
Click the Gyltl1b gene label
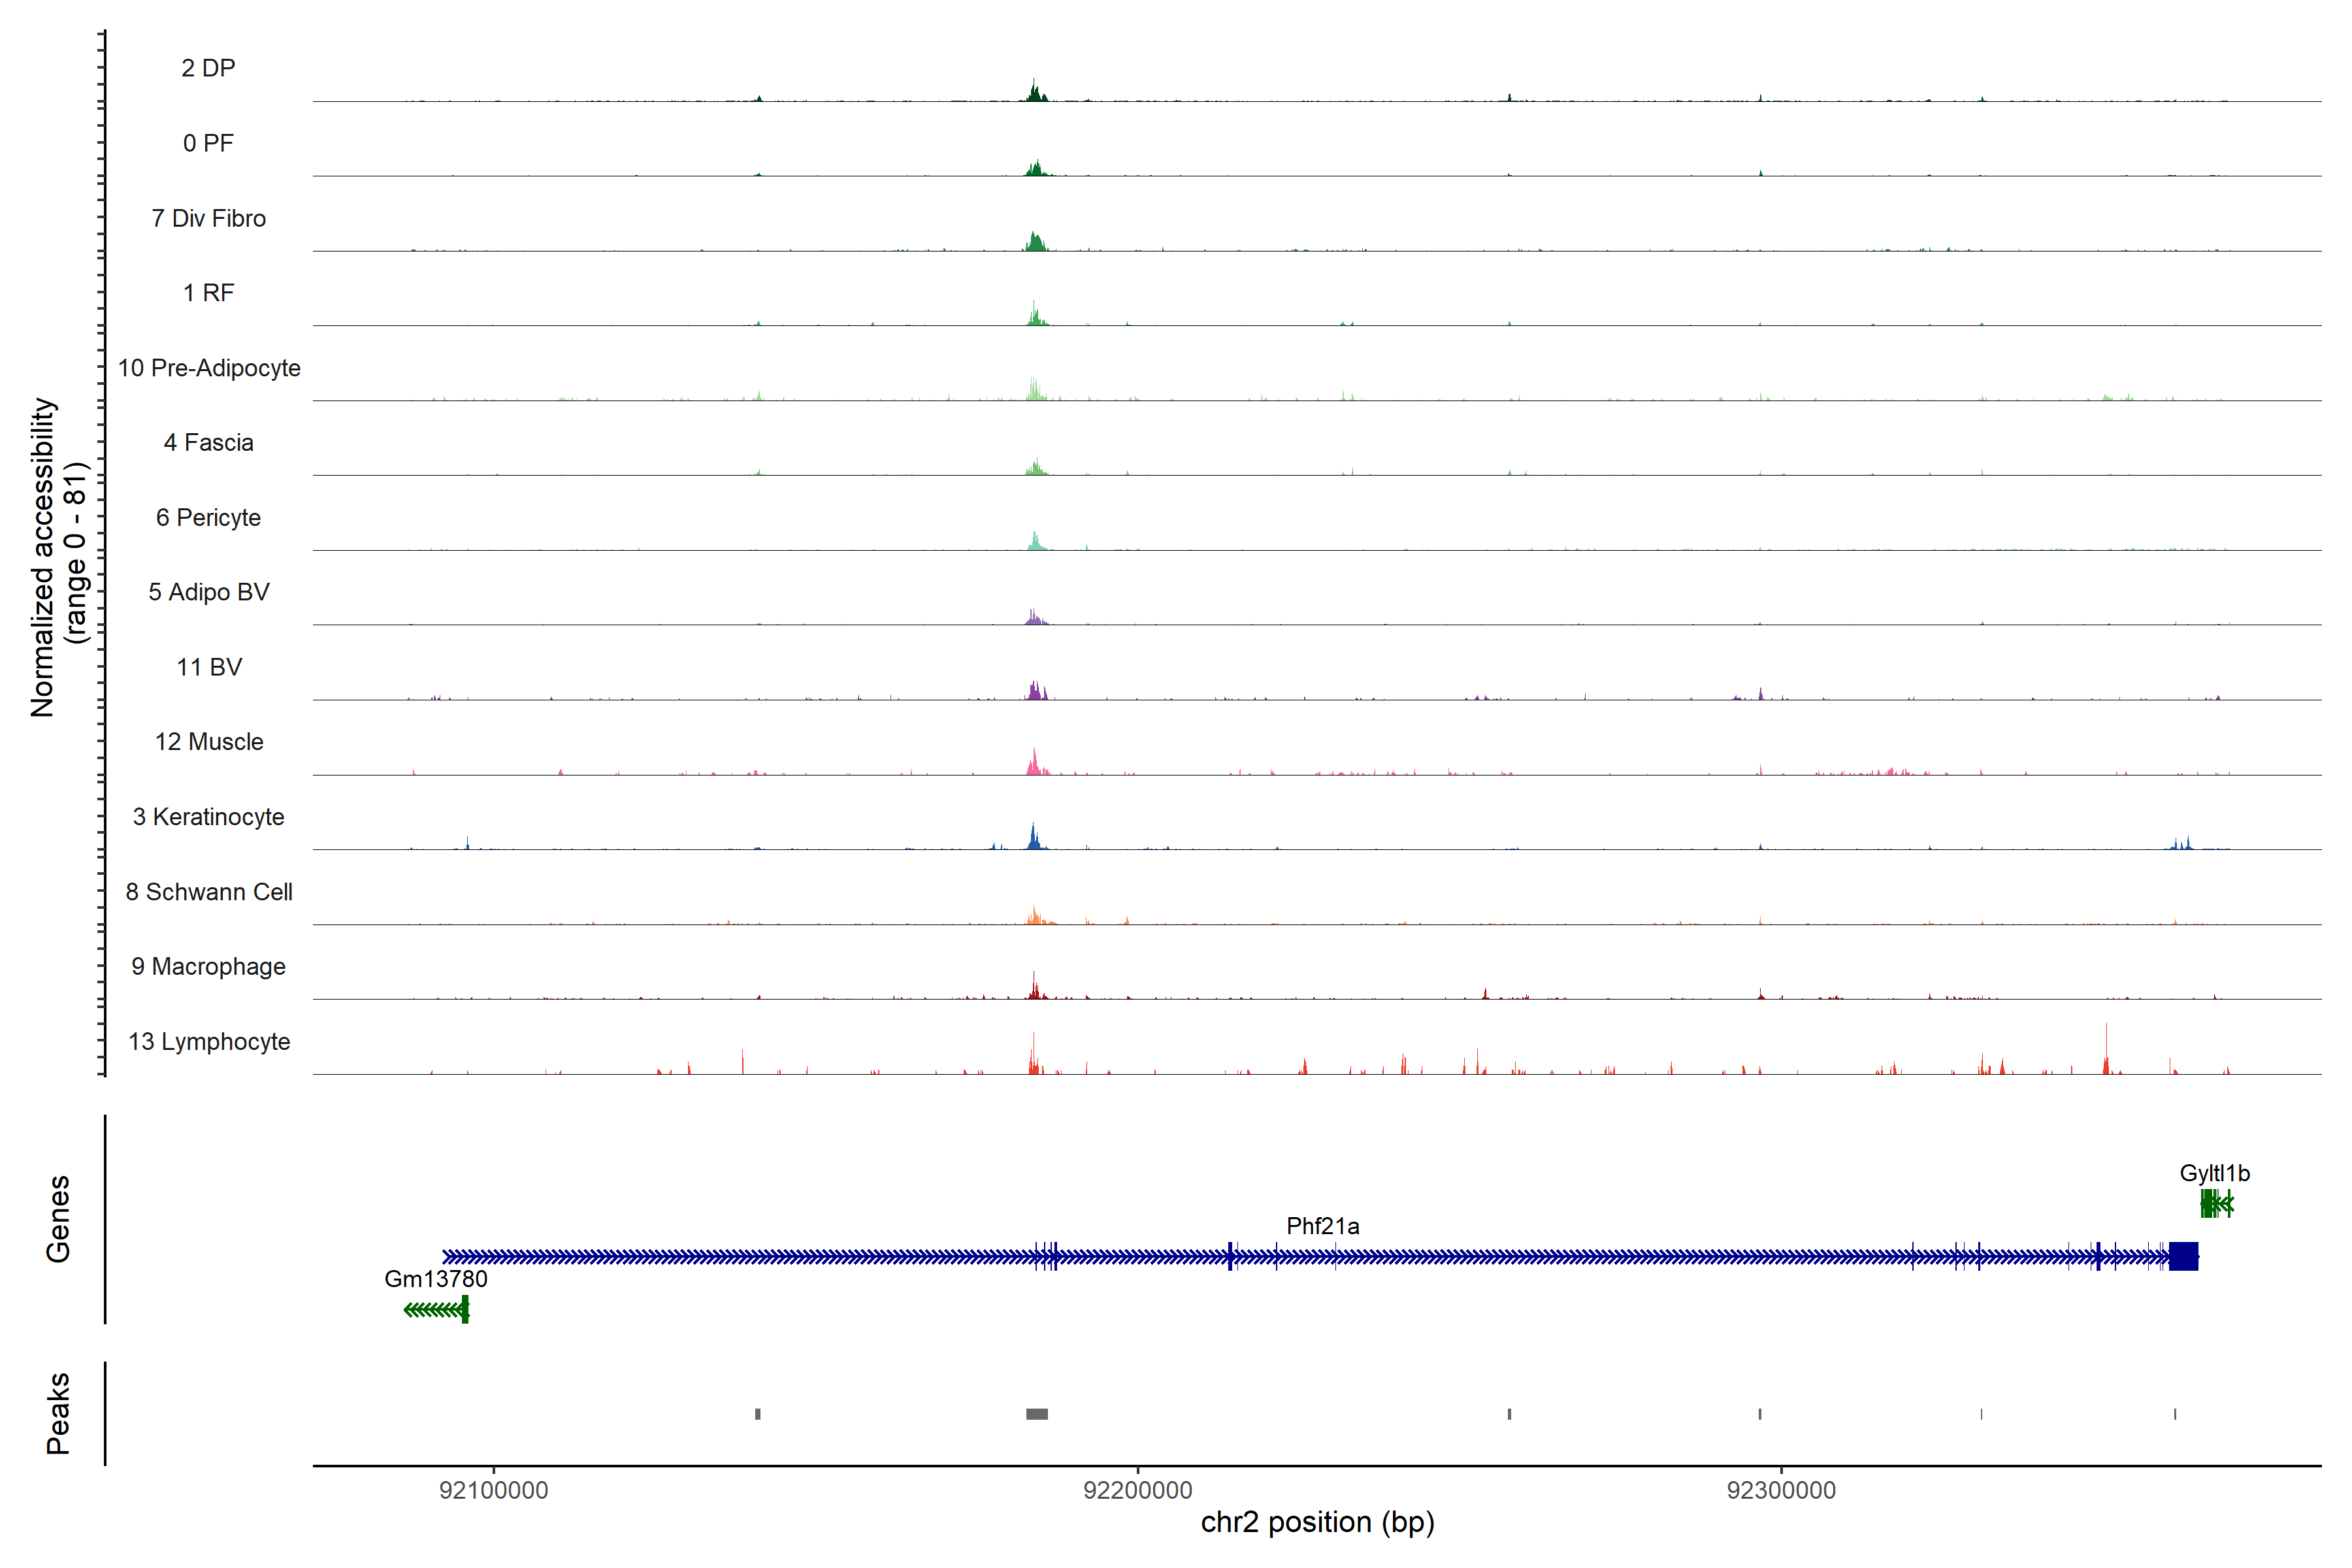point(2214,1173)
